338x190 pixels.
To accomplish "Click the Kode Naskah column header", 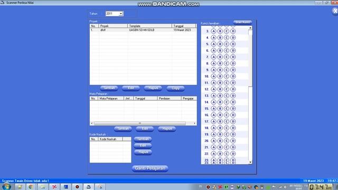I will (x=110, y=139).
